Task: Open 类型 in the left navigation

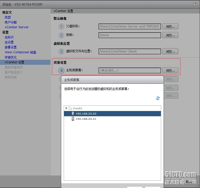Action: coord(8,17)
